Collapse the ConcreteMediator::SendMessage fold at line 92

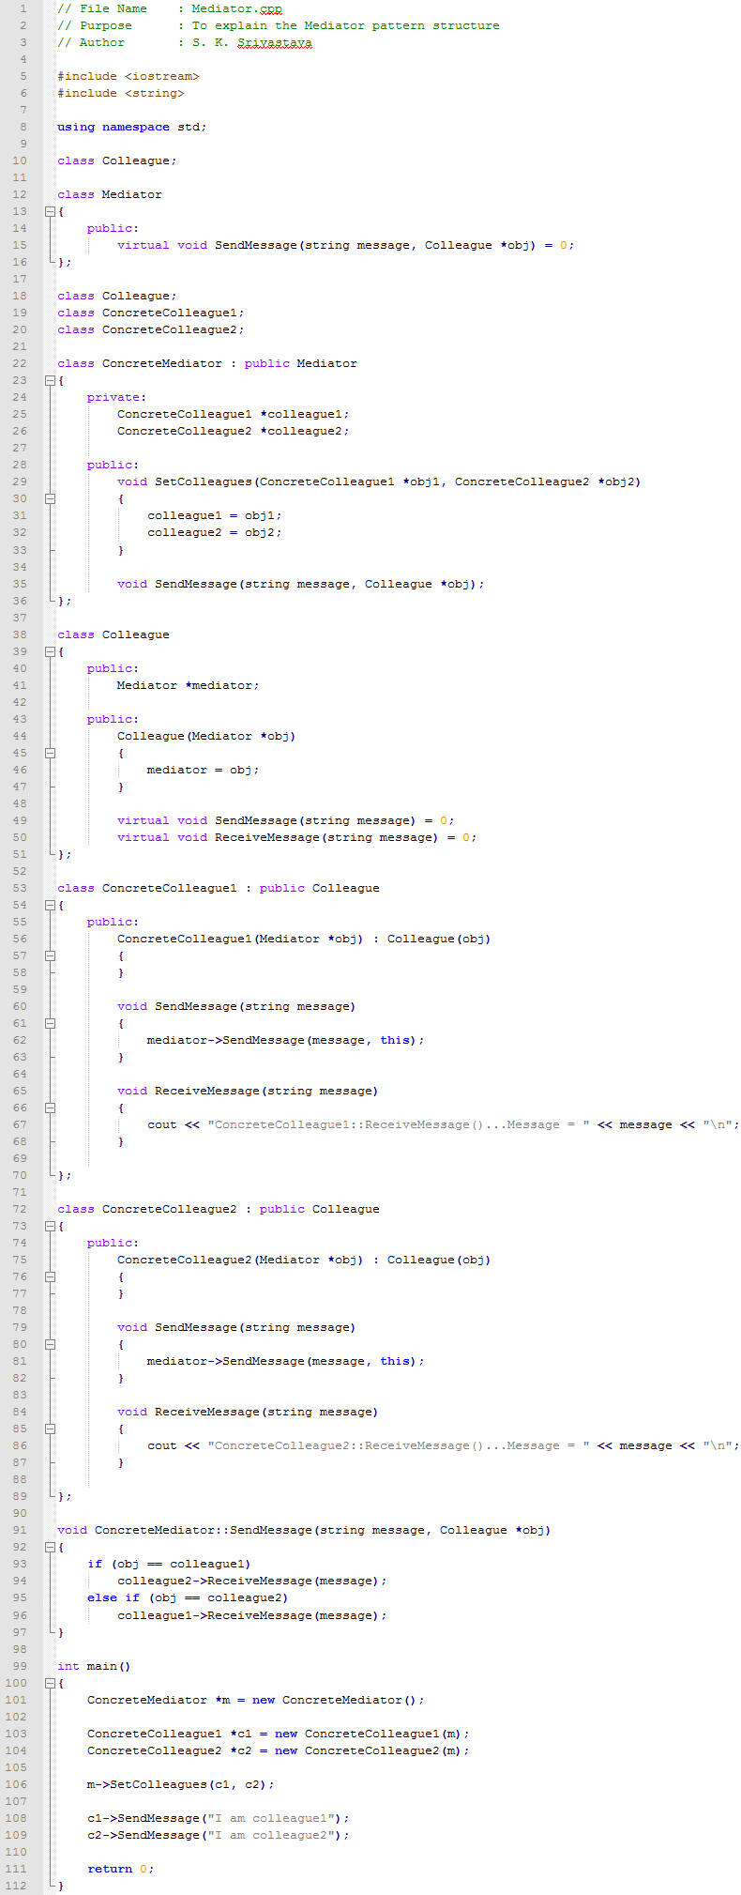[50, 1548]
